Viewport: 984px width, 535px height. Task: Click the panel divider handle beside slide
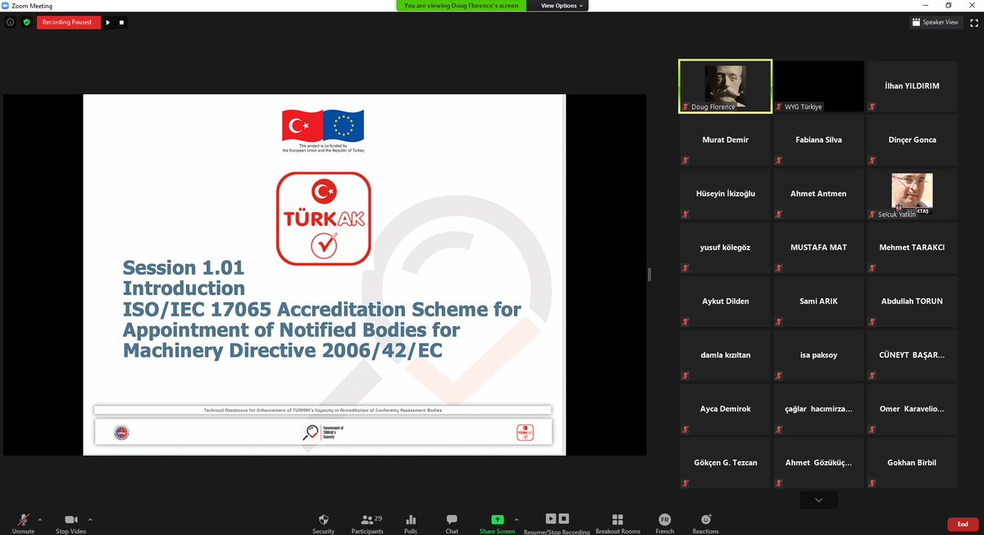pos(649,274)
